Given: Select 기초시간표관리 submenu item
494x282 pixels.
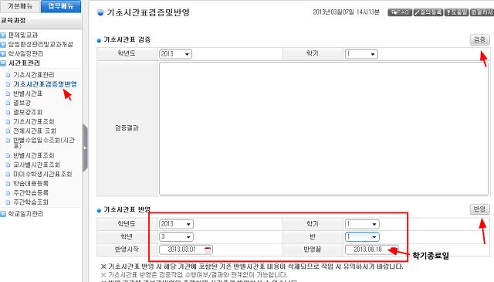Looking at the screenshot, I should point(34,75).
